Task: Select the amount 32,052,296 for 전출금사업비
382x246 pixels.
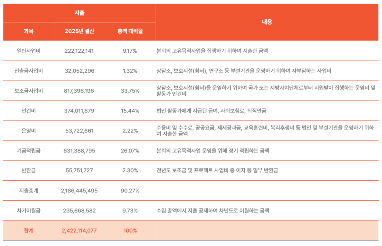Action: pyautogui.click(x=79, y=71)
